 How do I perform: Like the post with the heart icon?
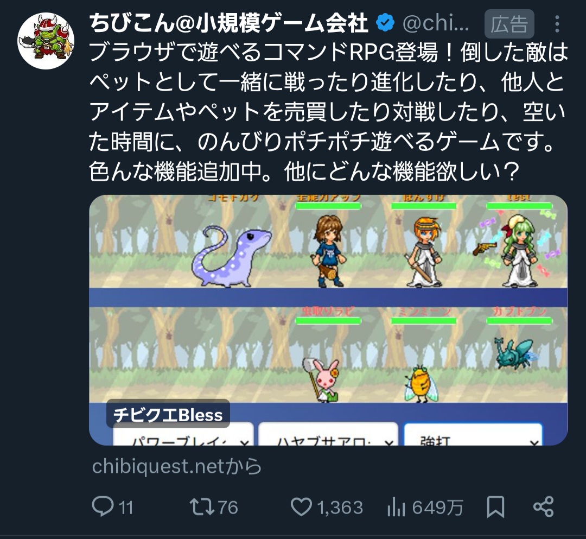[x=301, y=506]
